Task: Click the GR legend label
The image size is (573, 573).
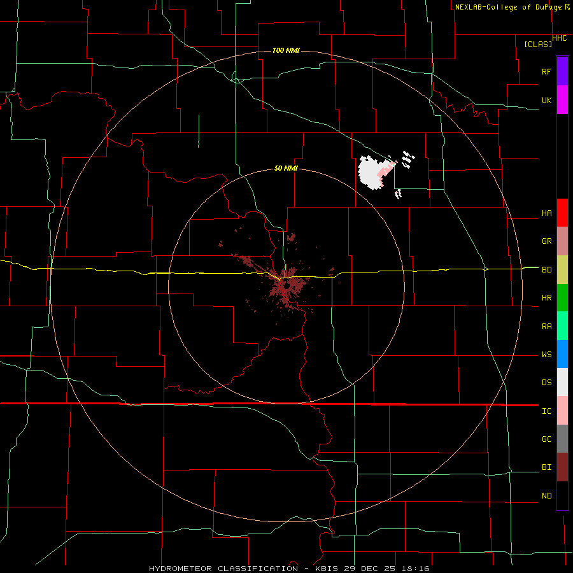Action: (546, 241)
